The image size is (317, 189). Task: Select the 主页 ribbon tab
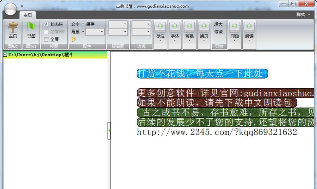(27, 15)
